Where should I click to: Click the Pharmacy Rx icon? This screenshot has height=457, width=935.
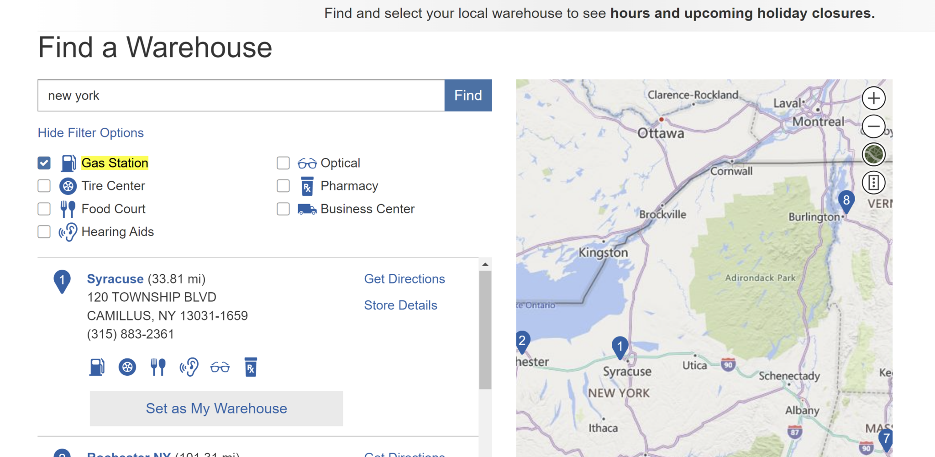click(306, 186)
